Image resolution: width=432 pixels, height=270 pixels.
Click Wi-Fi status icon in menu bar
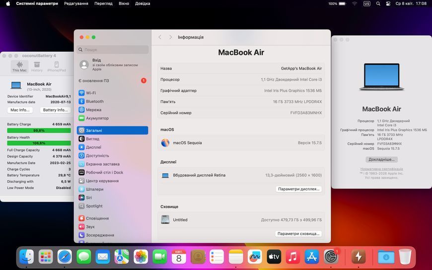(x=355, y=3)
